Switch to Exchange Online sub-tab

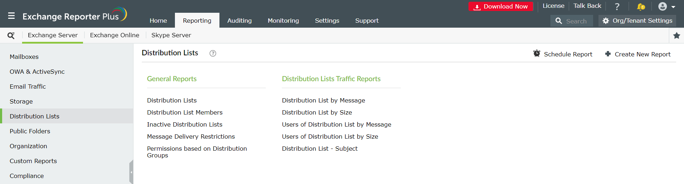click(x=114, y=35)
